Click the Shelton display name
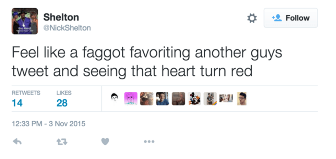Viewport: 336px width, 159px height. pyautogui.click(x=61, y=17)
